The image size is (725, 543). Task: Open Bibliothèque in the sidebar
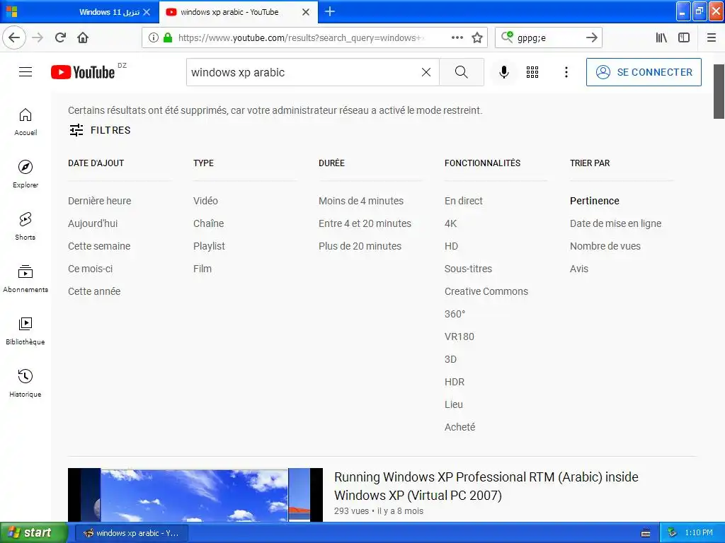tap(25, 331)
